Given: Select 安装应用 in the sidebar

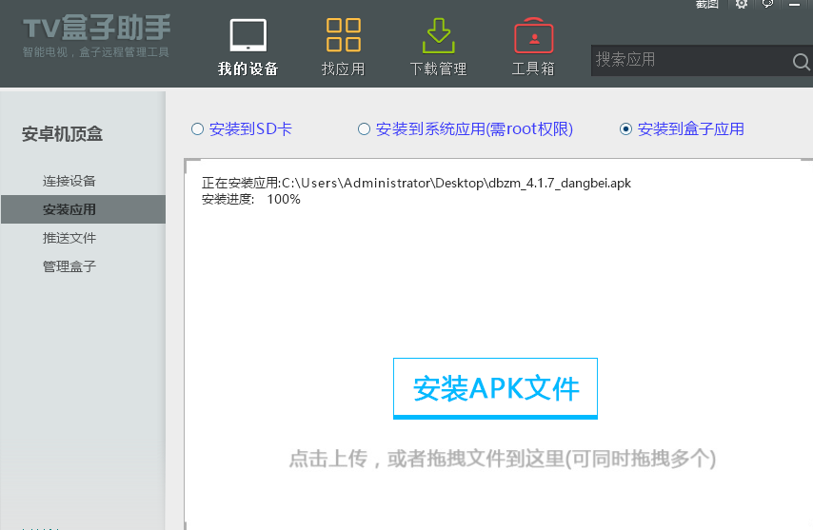Looking at the screenshot, I should tap(69, 209).
